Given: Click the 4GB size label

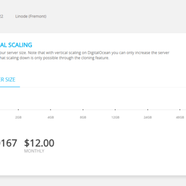Looking at the screenshot, I should point(51,117).
